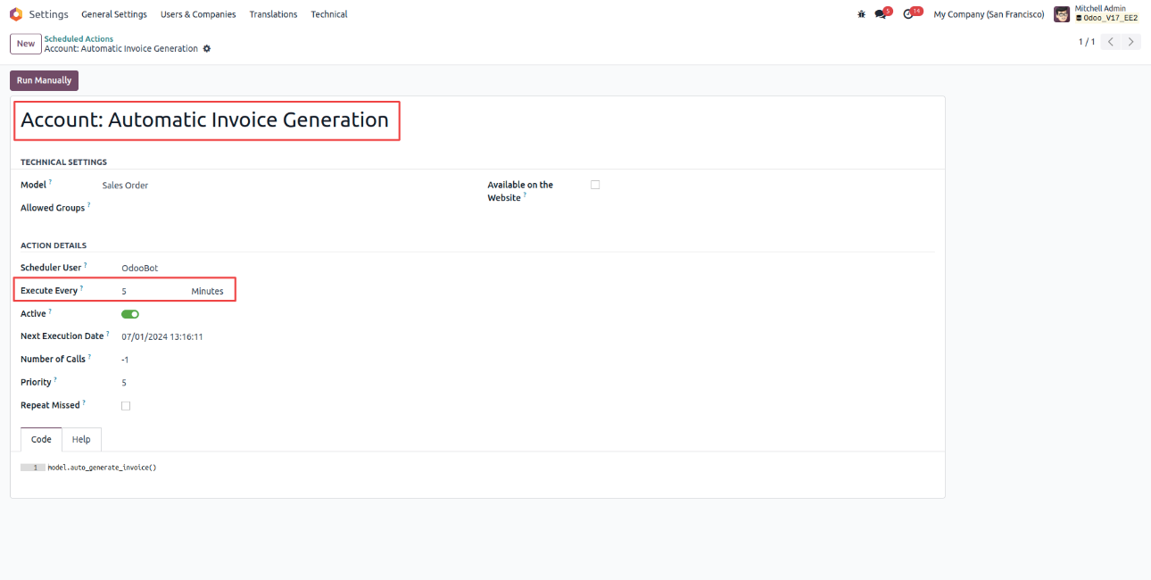Go to the next record arrow

1131,42
